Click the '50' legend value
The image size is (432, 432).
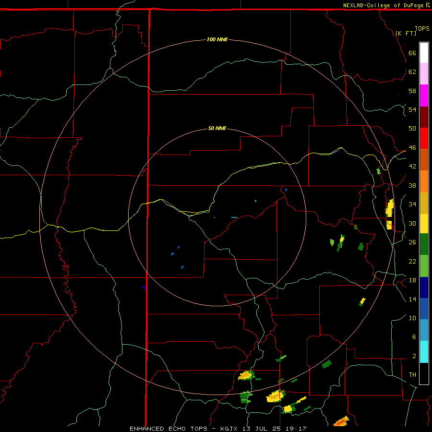[x=412, y=128]
